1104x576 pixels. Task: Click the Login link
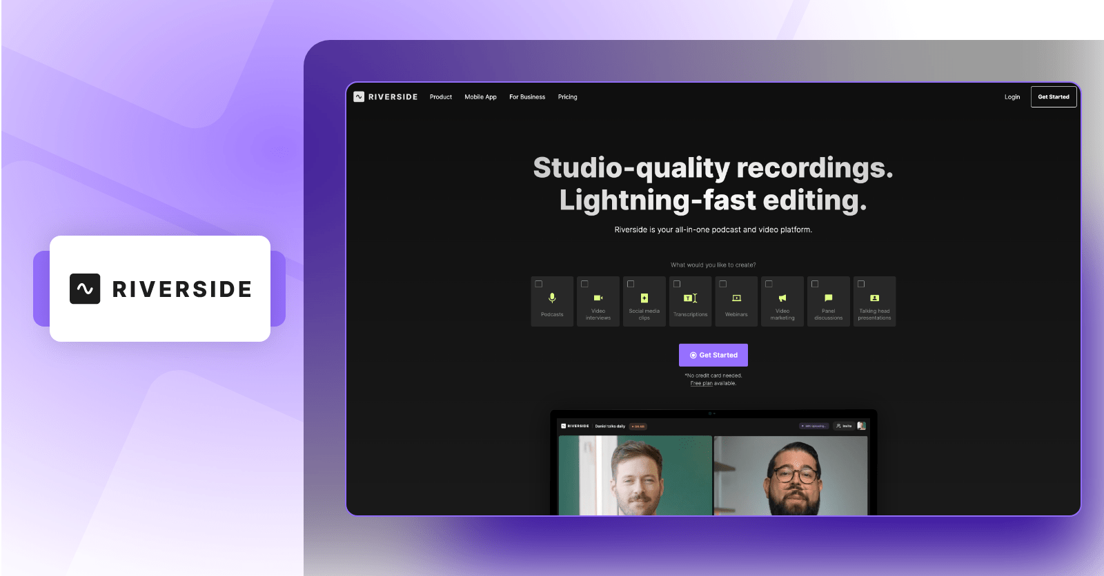pyautogui.click(x=1012, y=97)
